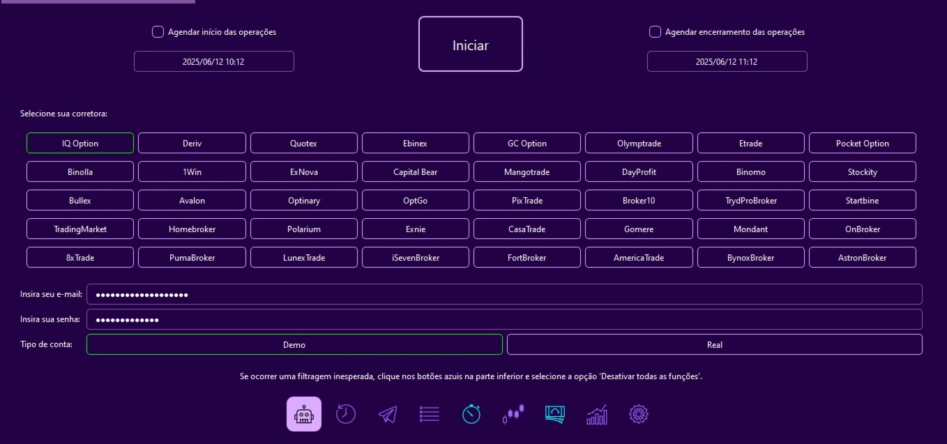Image resolution: width=947 pixels, height=444 pixels.
Task: Select the AstronBroker option
Action: 863,257
